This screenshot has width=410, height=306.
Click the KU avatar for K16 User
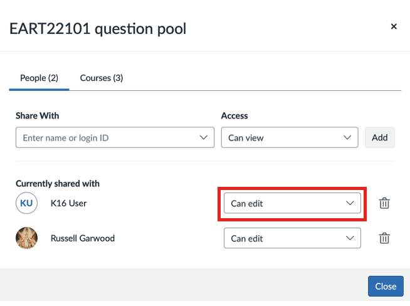pos(26,203)
